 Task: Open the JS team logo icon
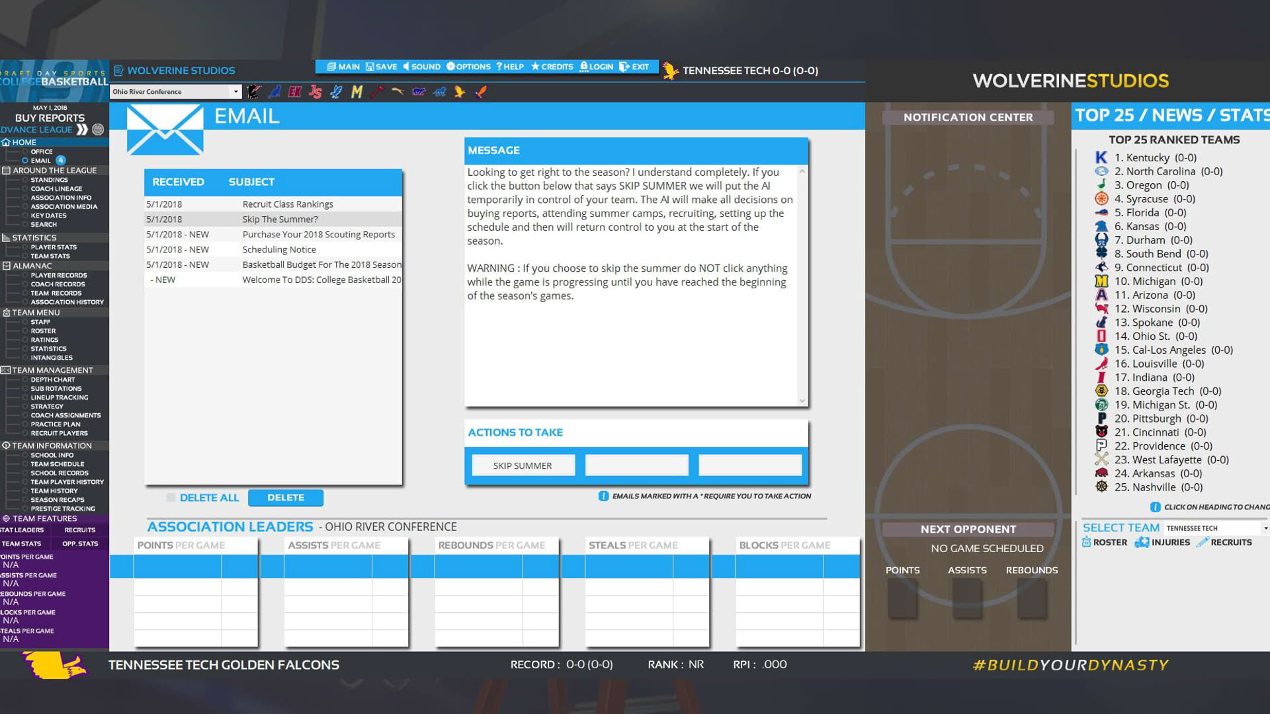[316, 92]
